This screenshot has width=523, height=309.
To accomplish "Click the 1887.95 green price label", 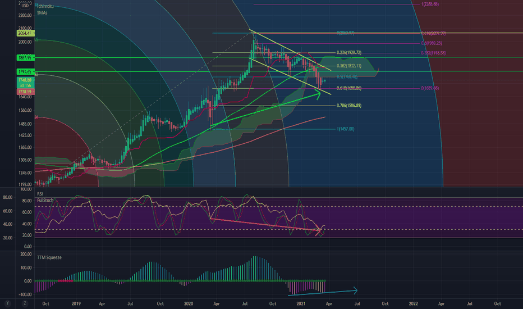I will coord(25,58).
